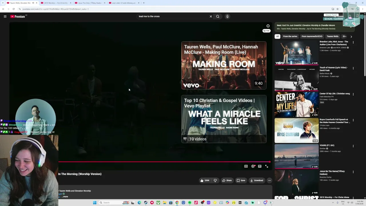Open more actions under the video
Image resolution: width=366 pixels, height=206 pixels.
[x=269, y=181]
